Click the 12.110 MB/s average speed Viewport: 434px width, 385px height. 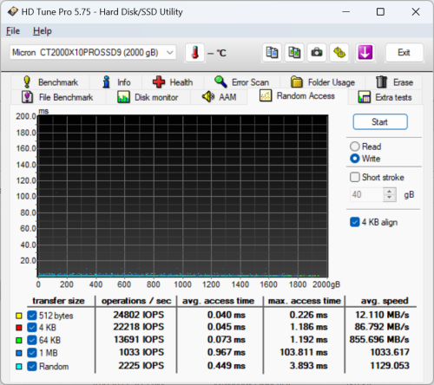pos(382,315)
